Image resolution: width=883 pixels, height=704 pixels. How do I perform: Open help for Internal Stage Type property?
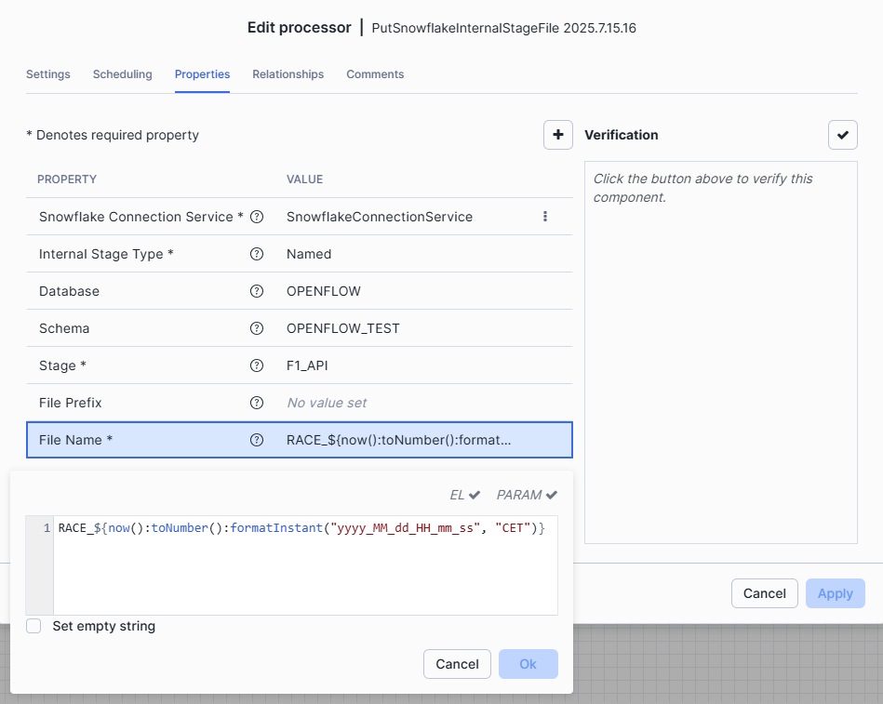[x=257, y=254]
